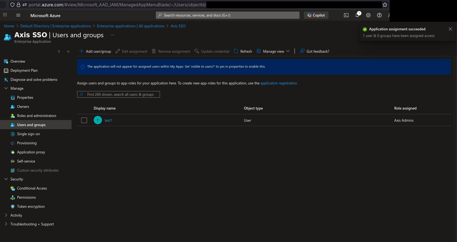The image size is (457, 242).
Task: Click the test1 avatar icon
Action: pyautogui.click(x=98, y=120)
